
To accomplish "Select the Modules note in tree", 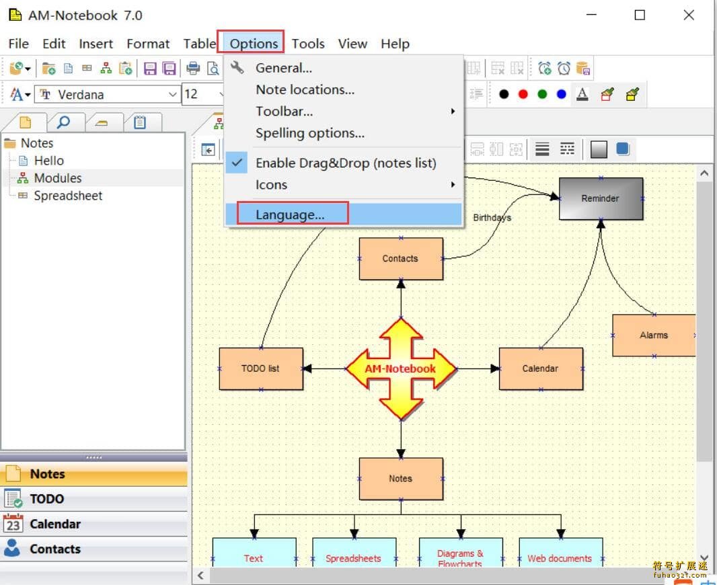I will point(58,178).
